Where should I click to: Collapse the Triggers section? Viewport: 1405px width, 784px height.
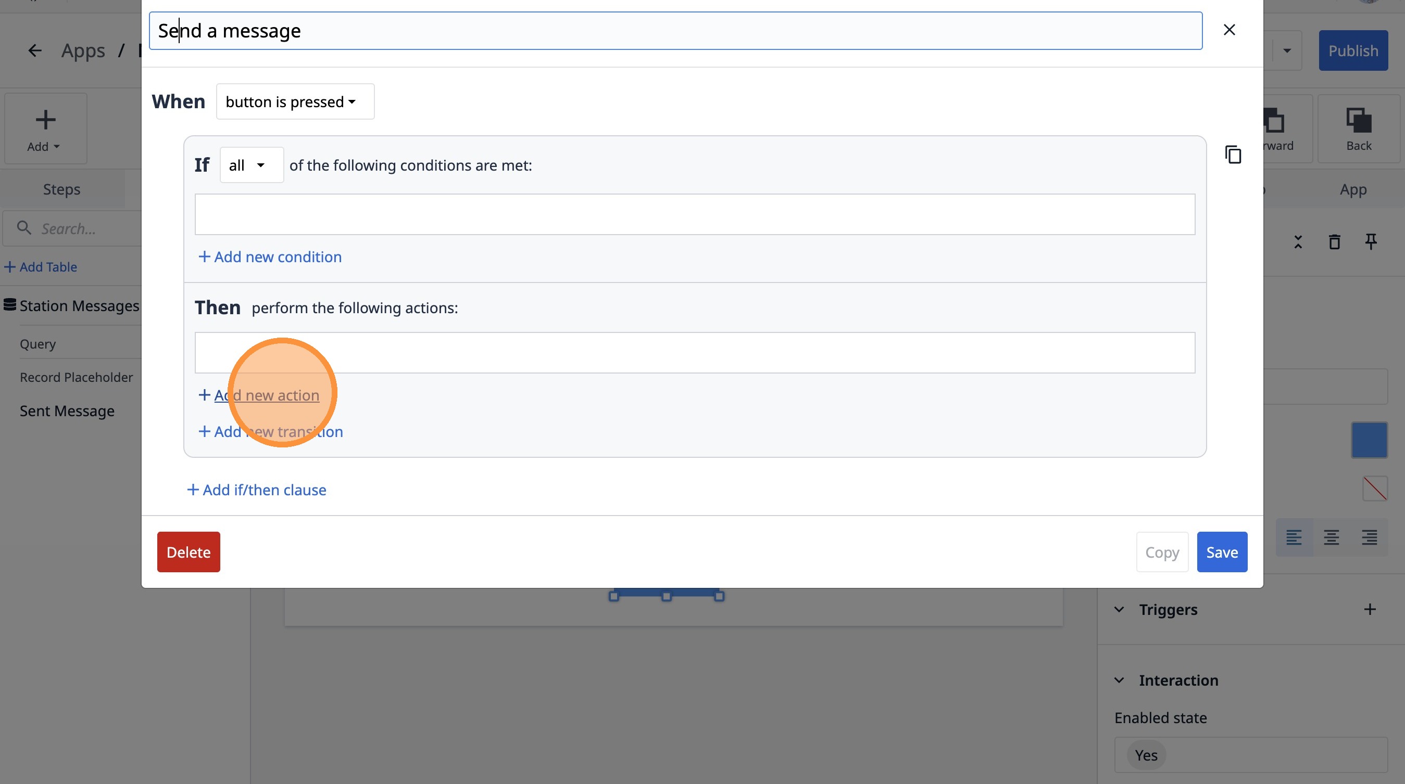[x=1119, y=609]
